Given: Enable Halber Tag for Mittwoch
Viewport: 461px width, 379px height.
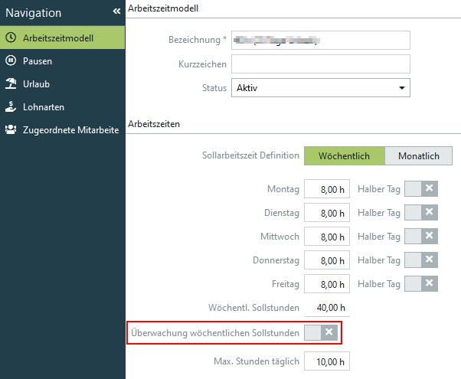Looking at the screenshot, I should [x=420, y=237].
